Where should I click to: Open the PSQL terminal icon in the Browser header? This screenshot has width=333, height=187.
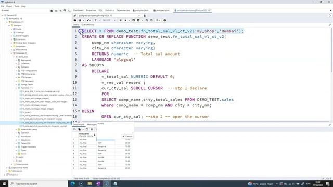coord(69,10)
